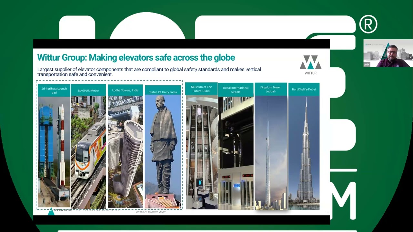Viewport: 413px width, 232px height.
Task: Open the presenter webcam thumbnail
Action: tap(388, 53)
